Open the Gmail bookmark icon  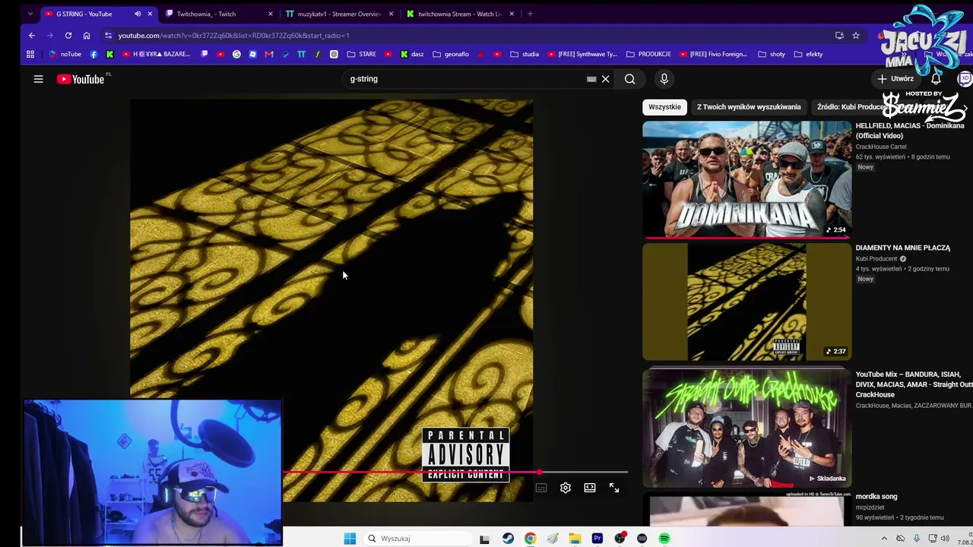269,54
